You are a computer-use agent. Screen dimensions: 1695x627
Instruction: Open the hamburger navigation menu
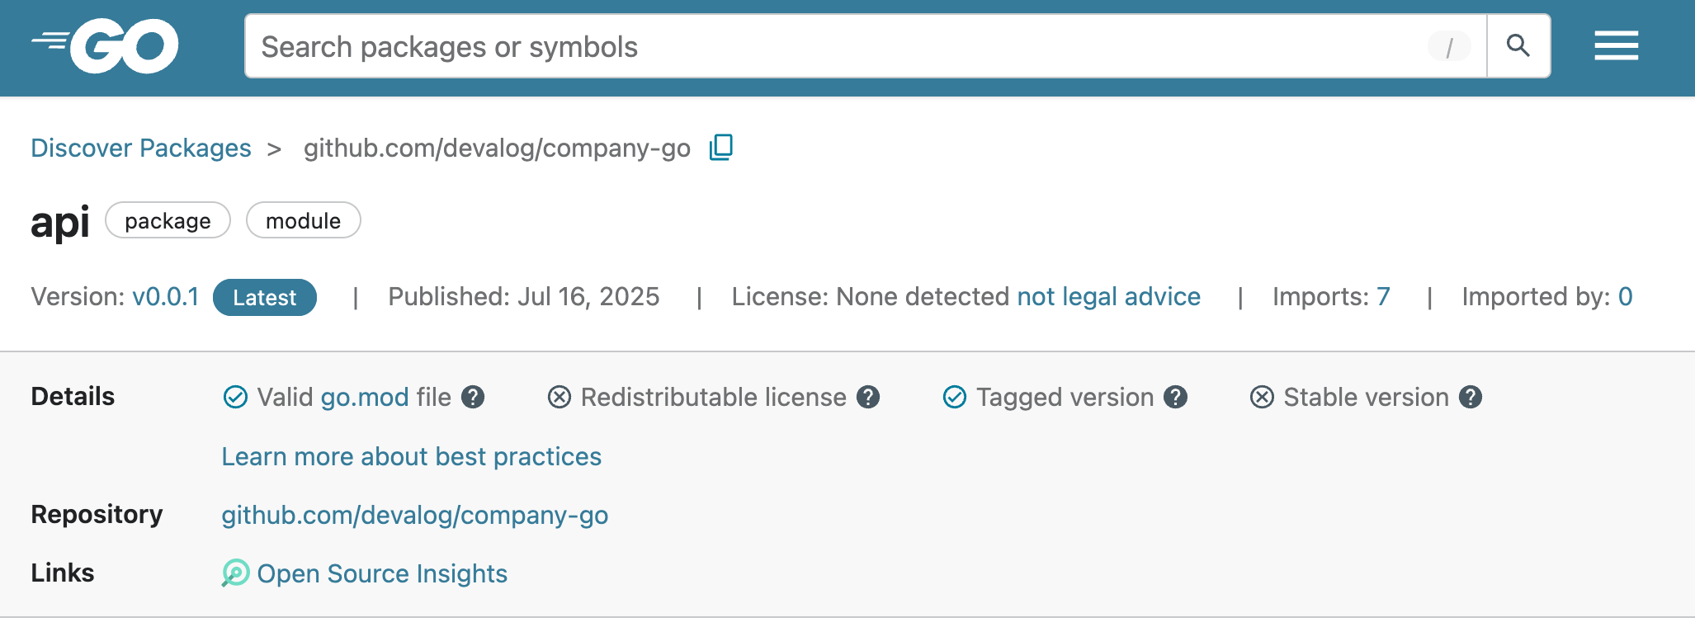pyautogui.click(x=1616, y=46)
